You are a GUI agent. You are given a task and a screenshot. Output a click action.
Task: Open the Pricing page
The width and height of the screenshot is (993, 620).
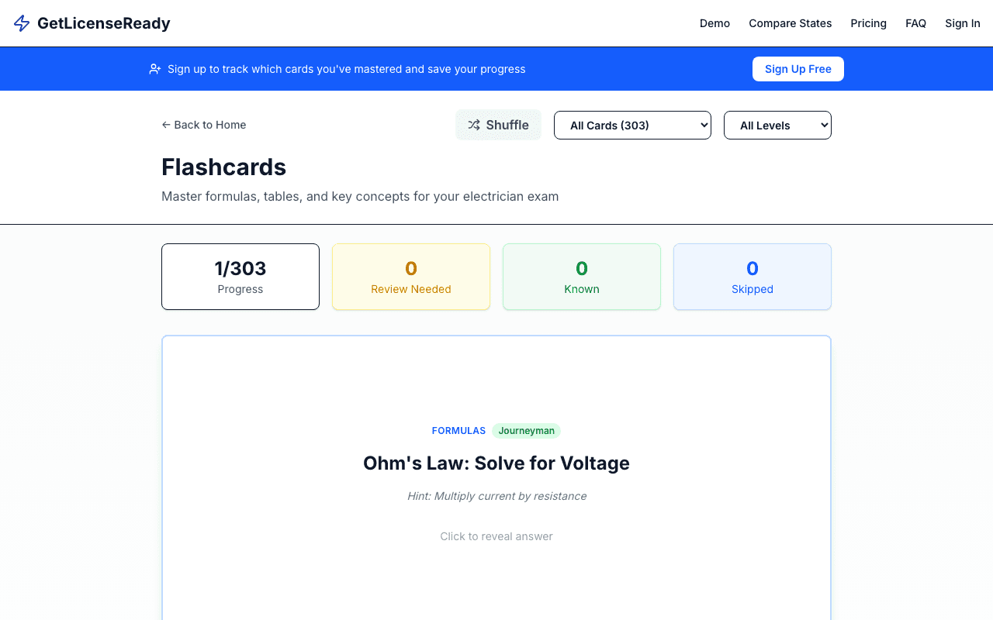(x=868, y=23)
